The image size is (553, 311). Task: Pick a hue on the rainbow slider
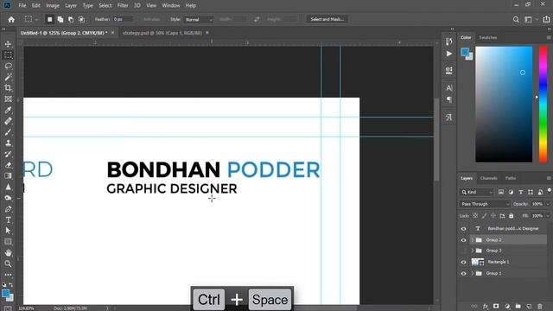pyautogui.click(x=543, y=105)
